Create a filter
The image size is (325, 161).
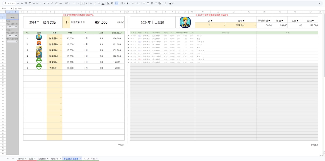click(x=156, y=3)
